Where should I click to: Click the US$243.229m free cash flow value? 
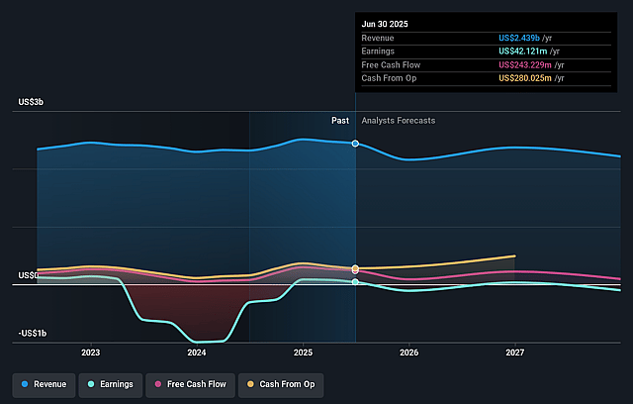(x=525, y=65)
